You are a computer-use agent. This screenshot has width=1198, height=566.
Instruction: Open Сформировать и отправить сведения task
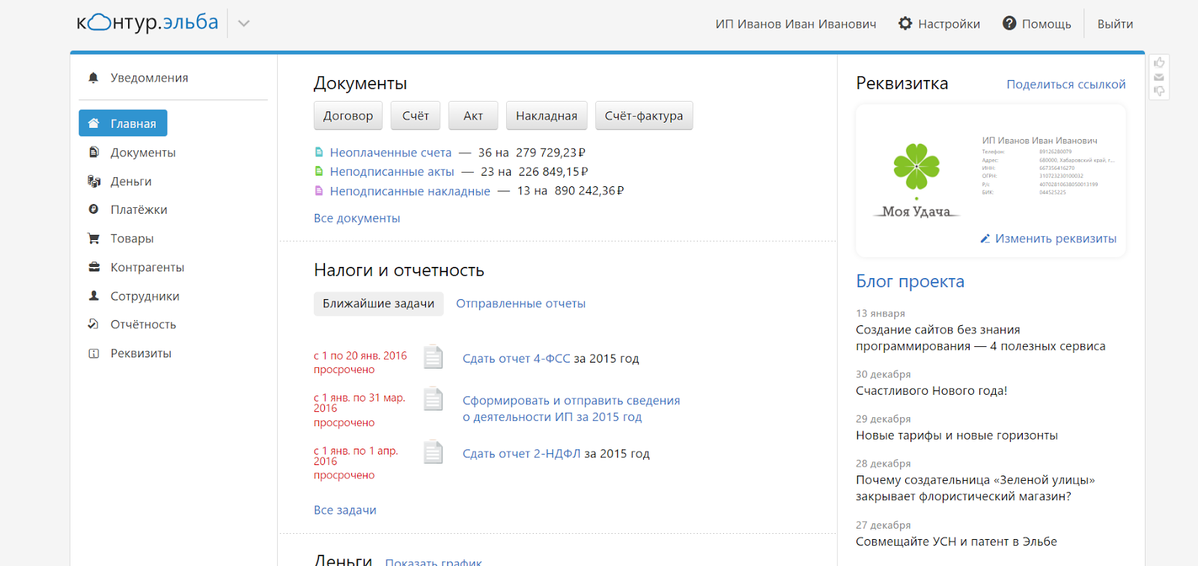[571, 409]
